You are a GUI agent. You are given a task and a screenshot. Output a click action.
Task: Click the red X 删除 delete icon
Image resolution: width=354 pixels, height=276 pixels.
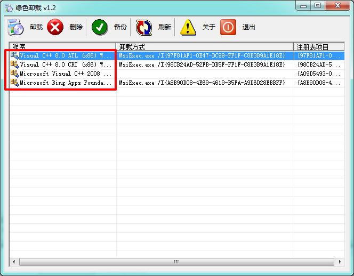pyautogui.click(x=55, y=27)
